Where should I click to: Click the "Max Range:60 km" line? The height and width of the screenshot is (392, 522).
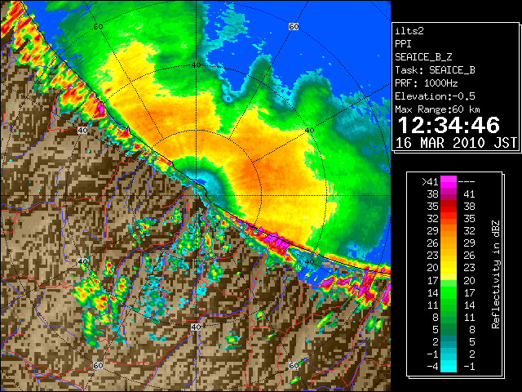[437, 109]
